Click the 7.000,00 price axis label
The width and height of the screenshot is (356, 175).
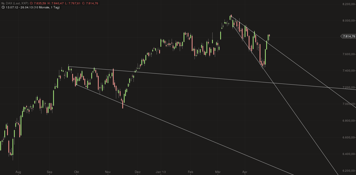coord(349,104)
